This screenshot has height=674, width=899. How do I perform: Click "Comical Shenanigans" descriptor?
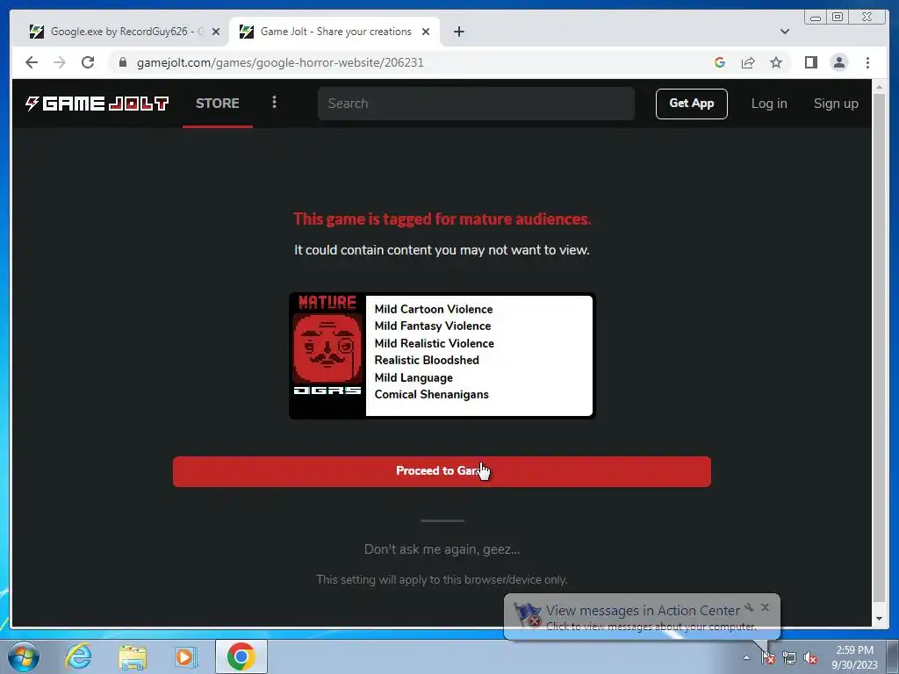432,394
